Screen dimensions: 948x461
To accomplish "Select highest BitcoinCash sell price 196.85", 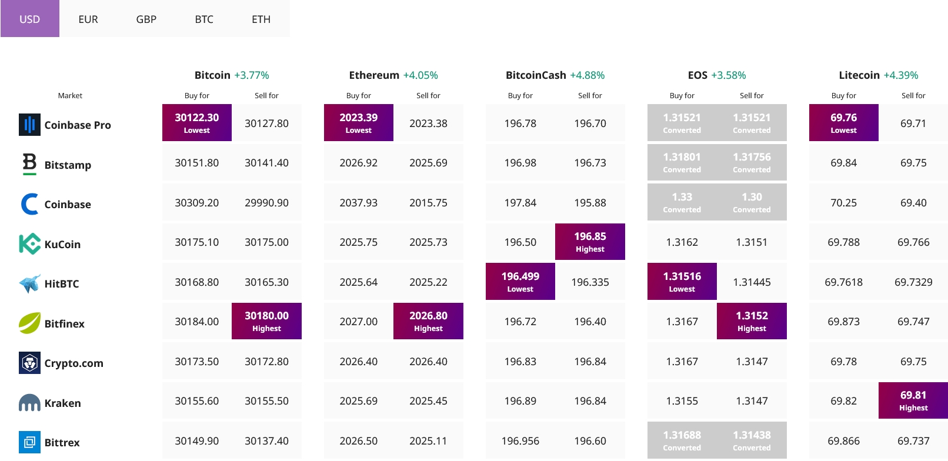I will click(590, 242).
